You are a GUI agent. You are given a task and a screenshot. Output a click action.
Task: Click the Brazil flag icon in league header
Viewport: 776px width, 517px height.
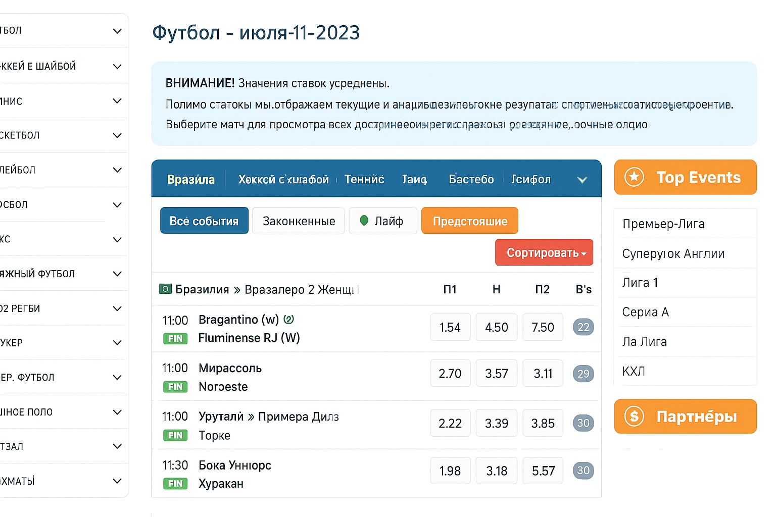pyautogui.click(x=165, y=289)
